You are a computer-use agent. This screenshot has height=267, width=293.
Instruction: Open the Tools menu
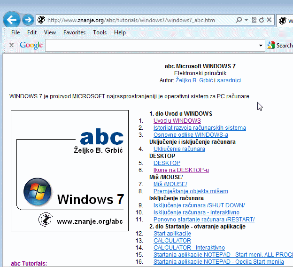(x=100, y=32)
